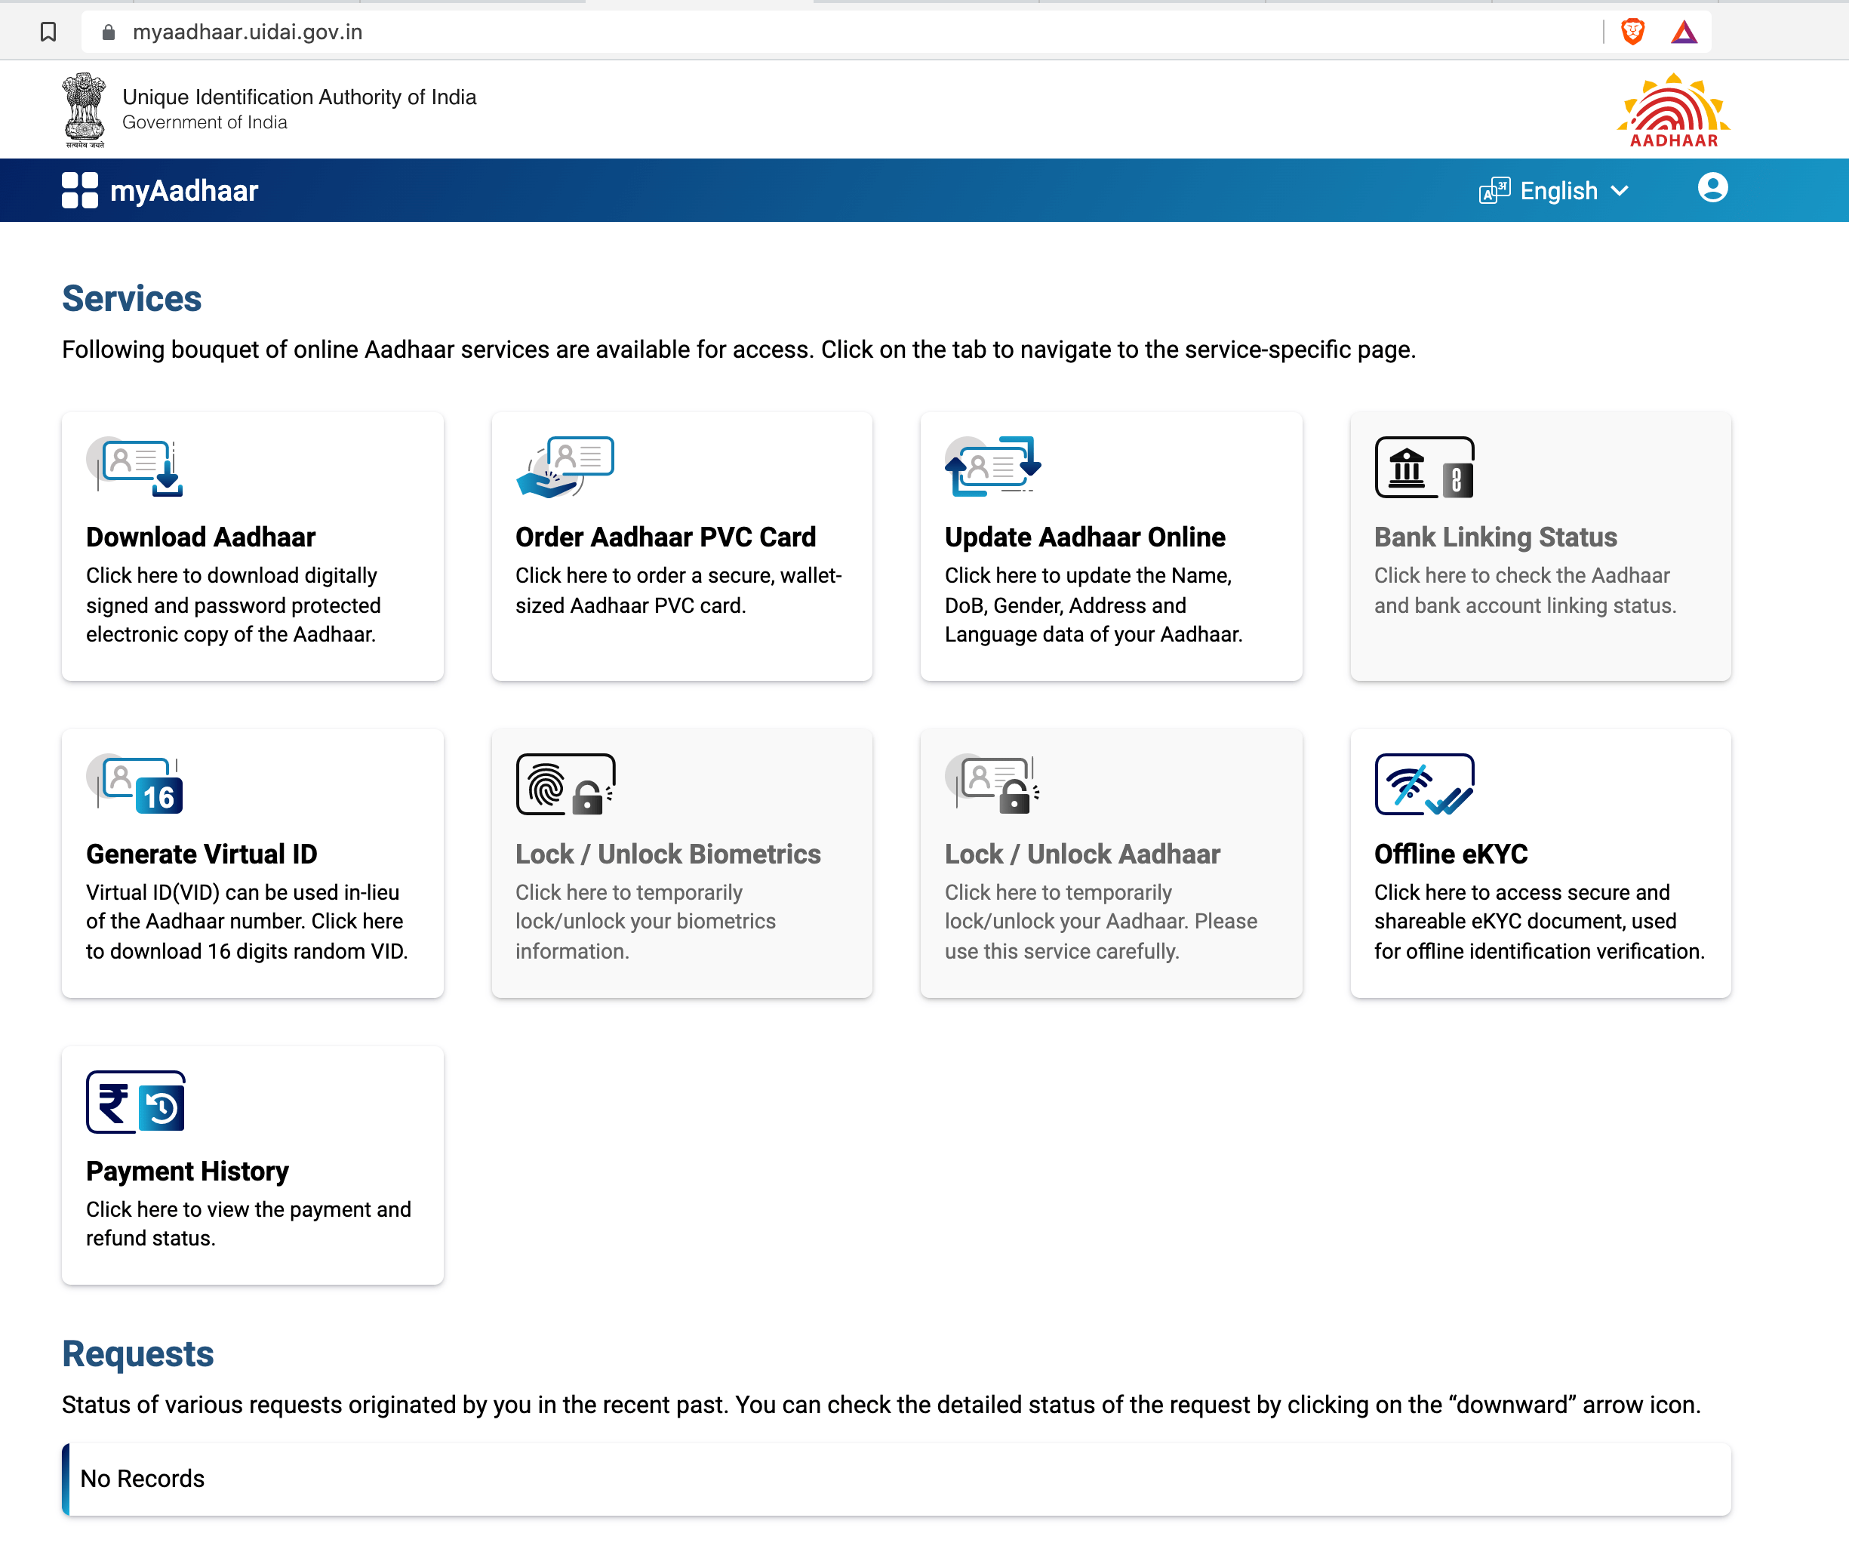Viewport: 1849px width, 1561px height.
Task: Click the myAadhaar home title
Action: click(x=184, y=190)
